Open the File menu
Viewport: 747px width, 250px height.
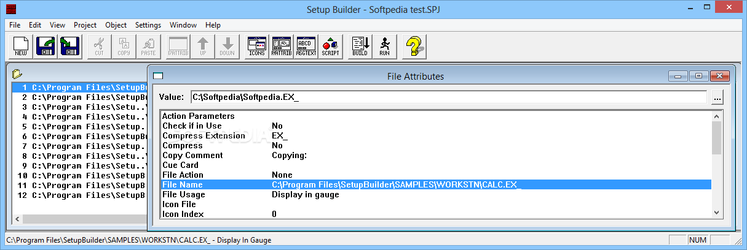[x=15, y=25]
